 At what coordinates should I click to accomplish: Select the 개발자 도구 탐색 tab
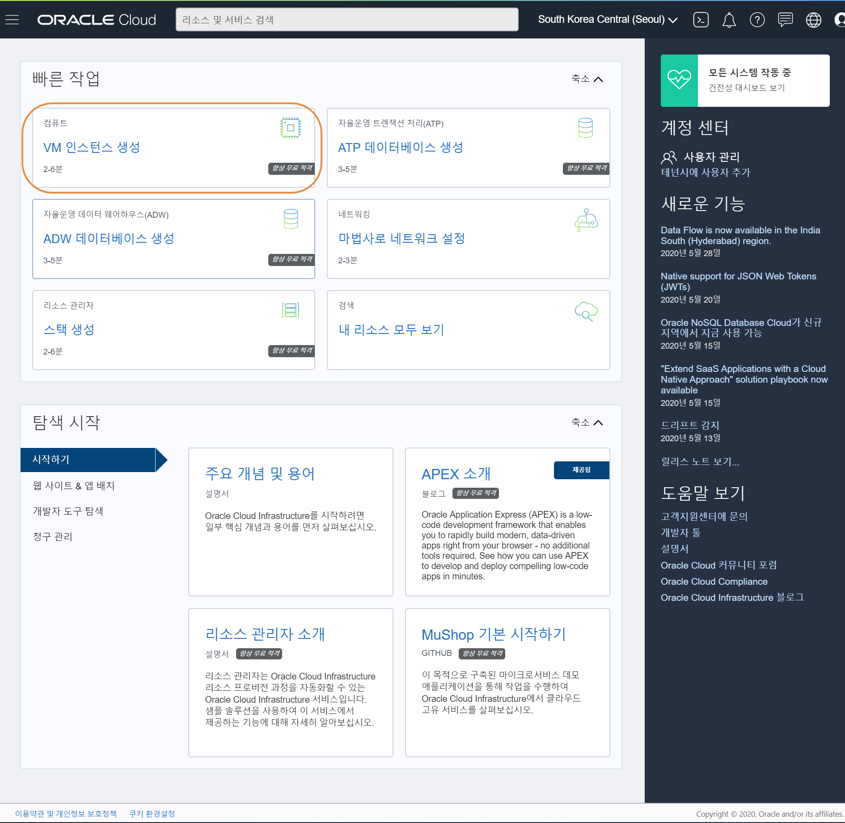68,511
